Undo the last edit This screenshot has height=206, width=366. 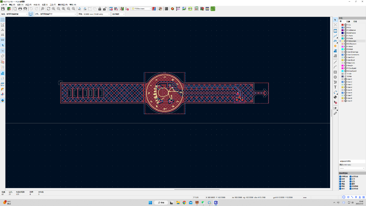[31, 9]
